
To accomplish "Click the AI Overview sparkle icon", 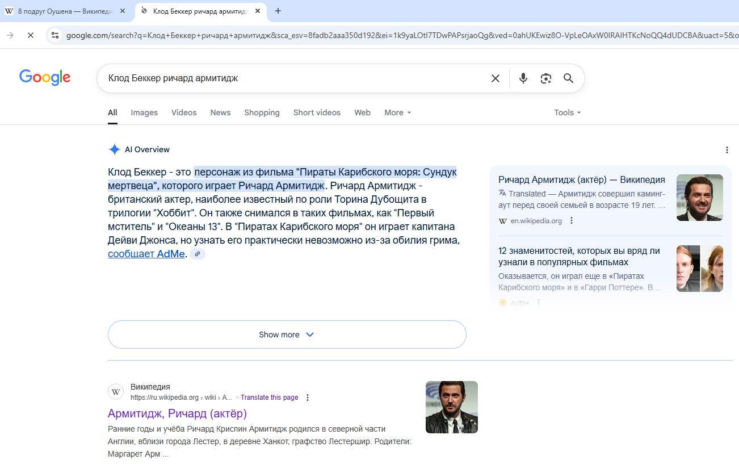I will pos(115,149).
